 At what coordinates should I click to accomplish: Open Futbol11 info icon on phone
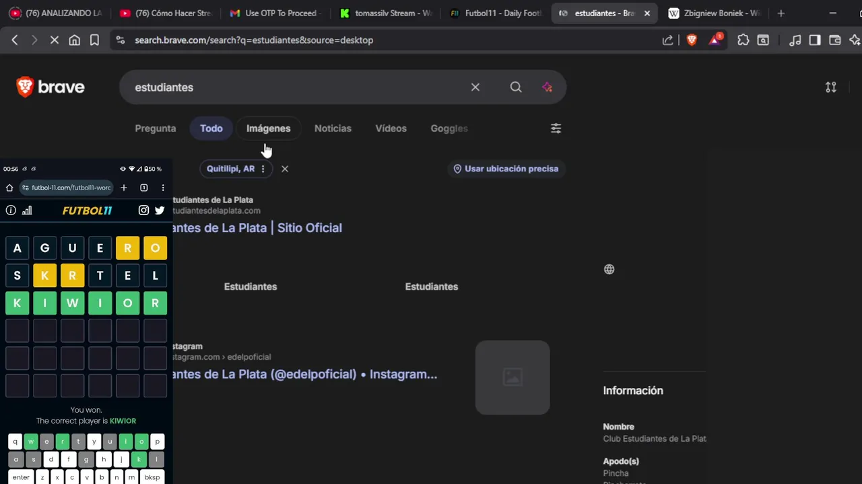[x=11, y=210]
